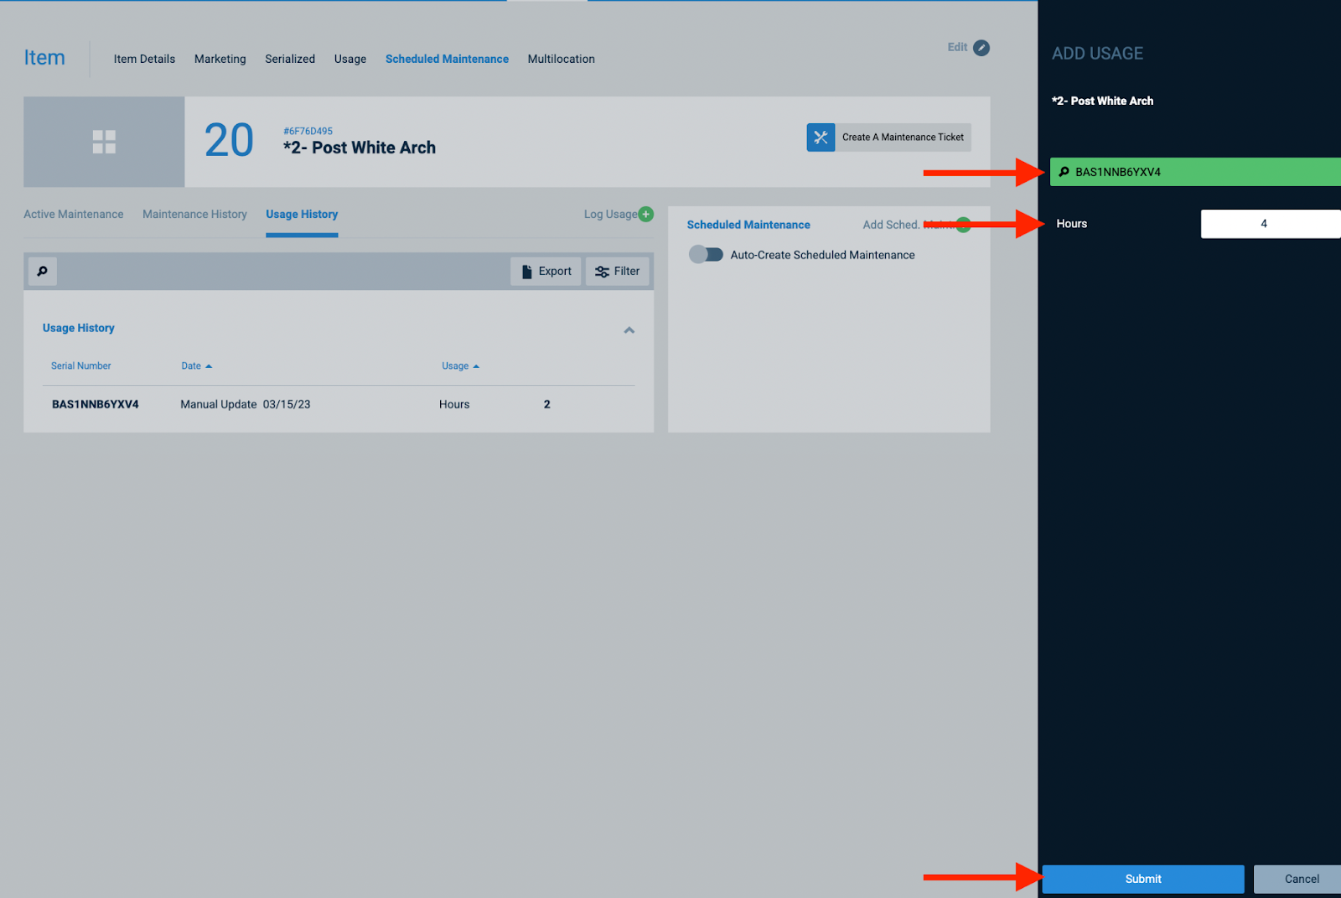Image resolution: width=1341 pixels, height=898 pixels.
Task: Click the key icon beside BAS1NNB6YXV4
Action: [x=1064, y=172]
